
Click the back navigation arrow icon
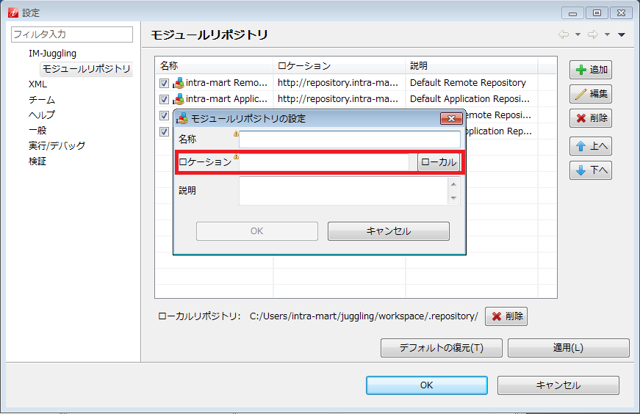coord(564,34)
